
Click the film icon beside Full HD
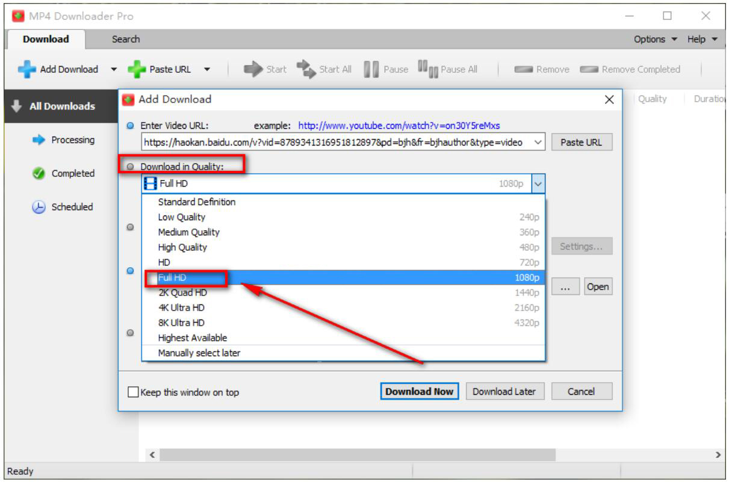150,184
